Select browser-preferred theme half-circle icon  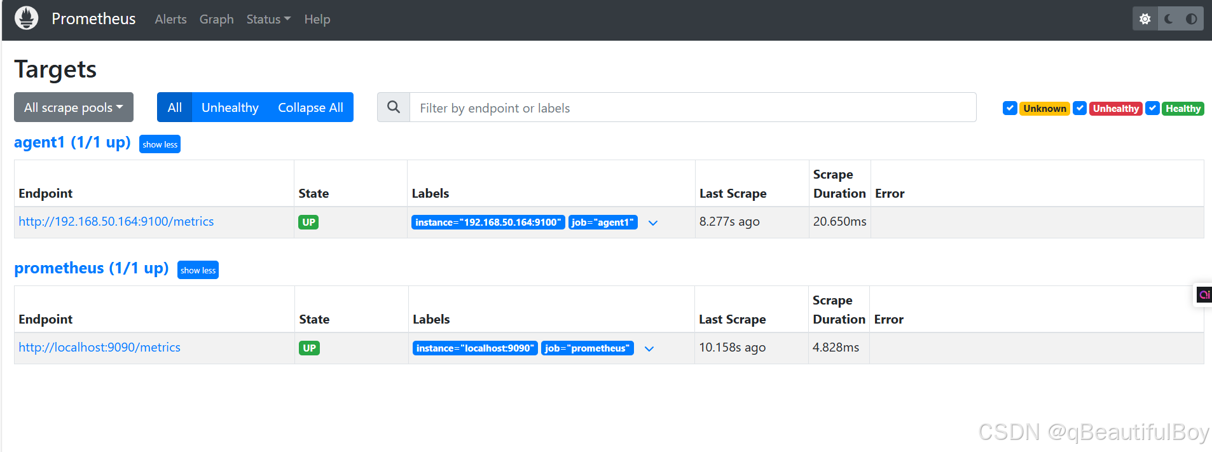1192,19
